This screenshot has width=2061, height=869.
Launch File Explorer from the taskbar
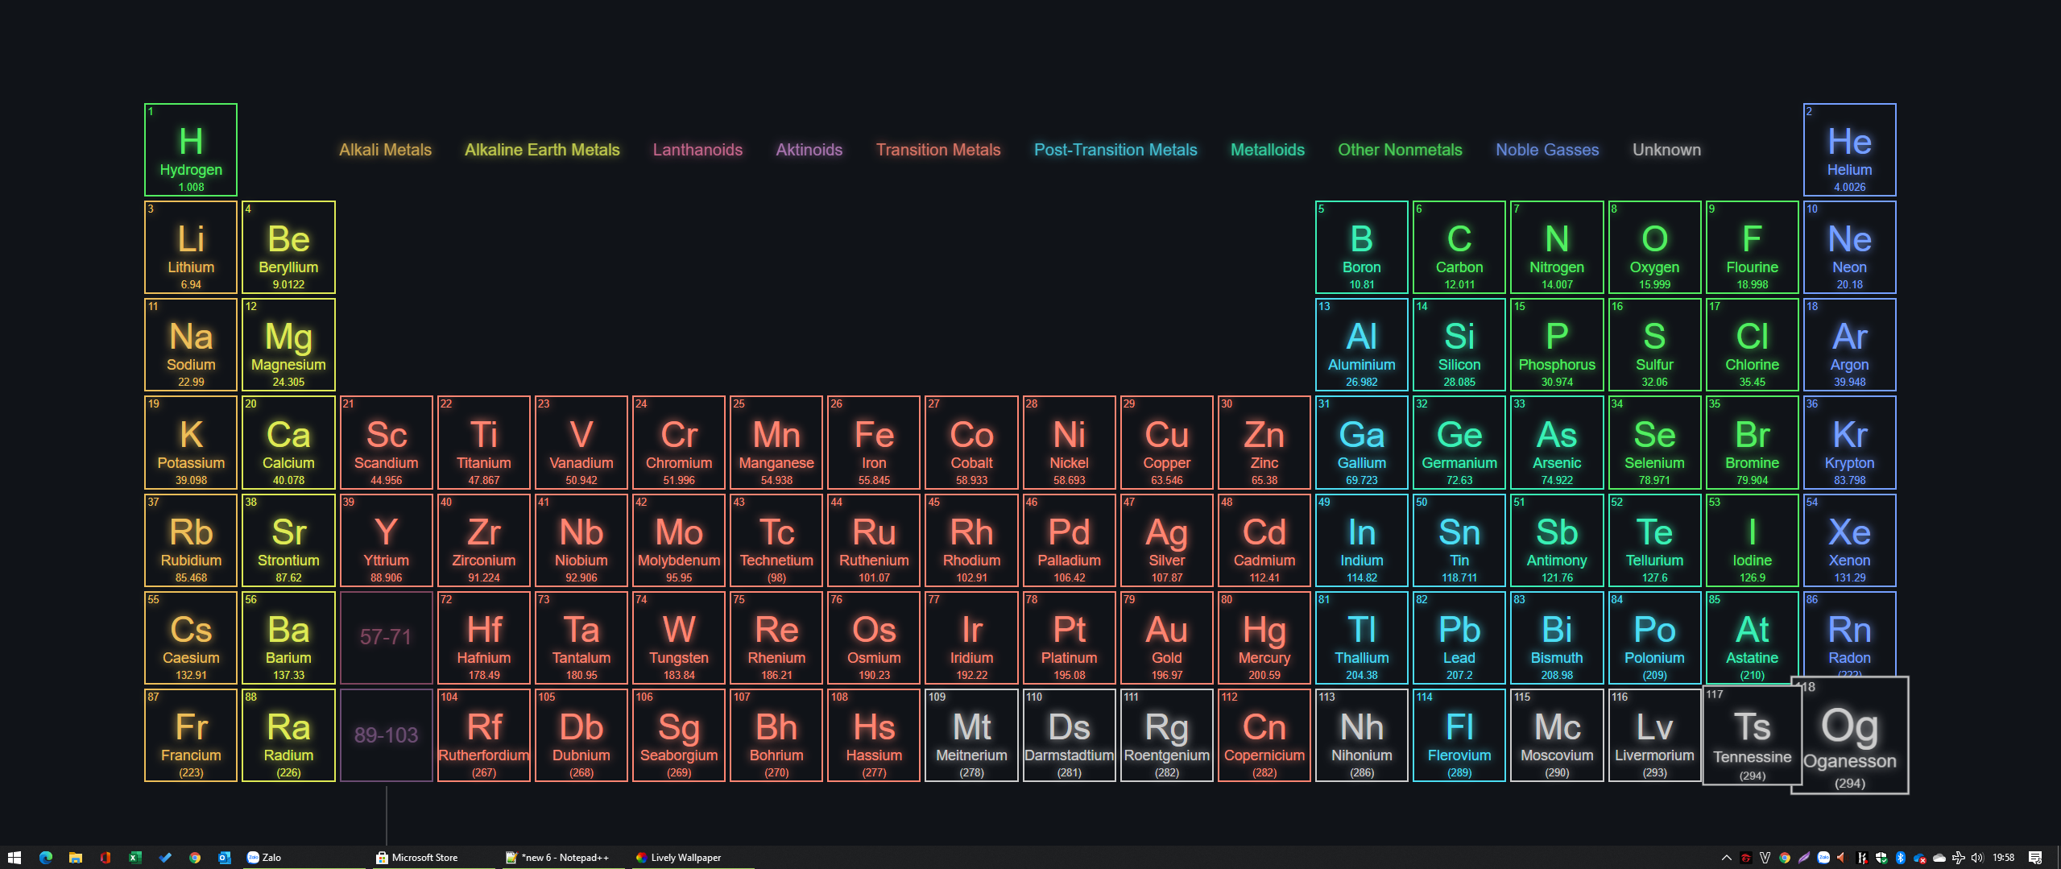[75, 858]
